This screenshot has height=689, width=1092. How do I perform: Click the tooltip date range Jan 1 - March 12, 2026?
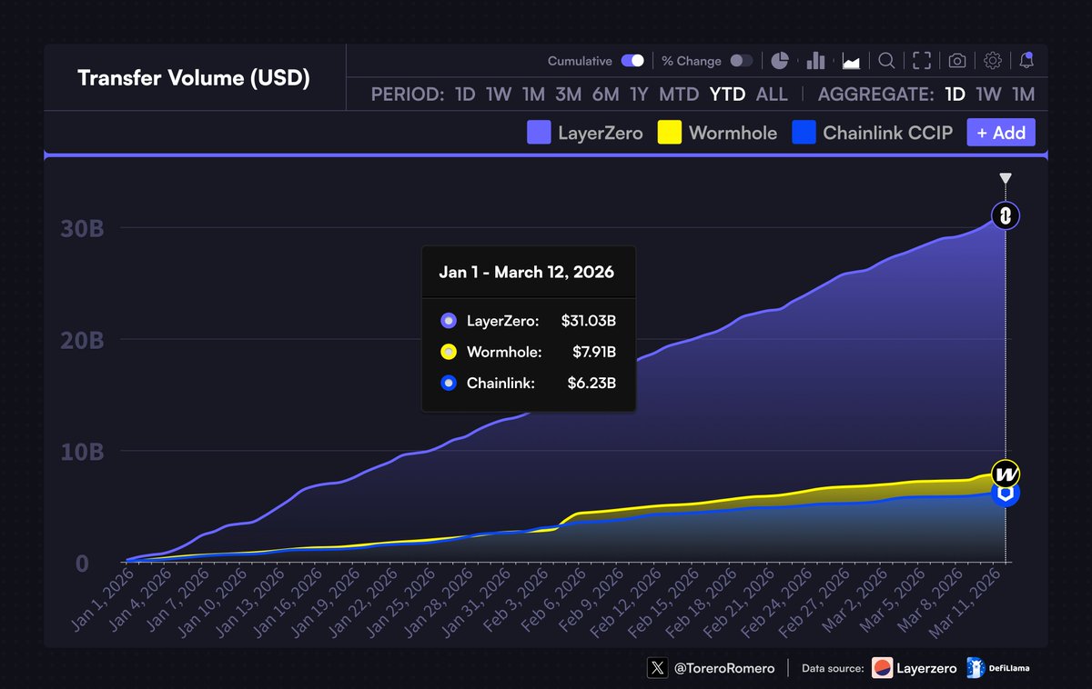[526, 272]
